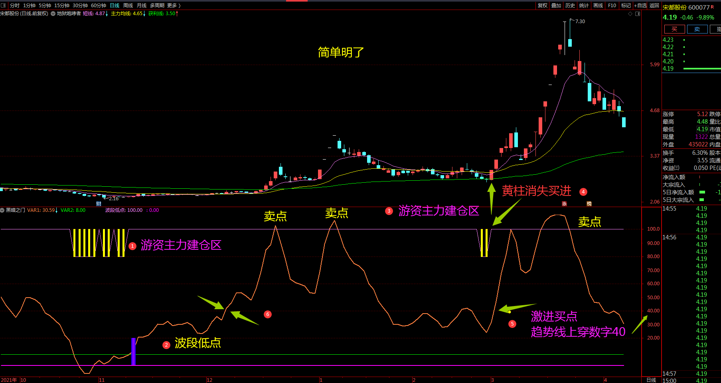Click the chart title 宋都股份(日线.前复权)
The image size is (721, 383).
(24, 14)
